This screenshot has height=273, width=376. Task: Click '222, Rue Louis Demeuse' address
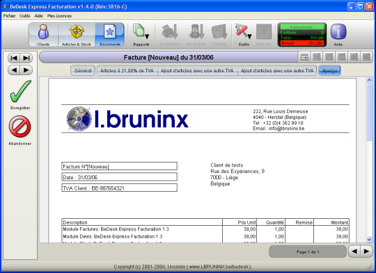[281, 112]
